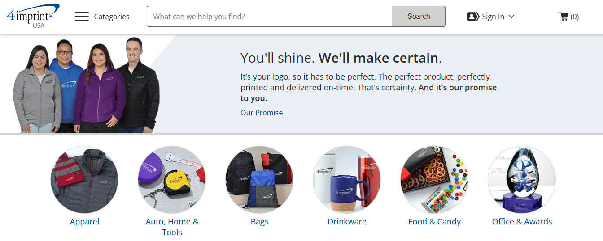This screenshot has height=241, width=603.
Task: Visit the Food & Candy link
Action: 434,222
